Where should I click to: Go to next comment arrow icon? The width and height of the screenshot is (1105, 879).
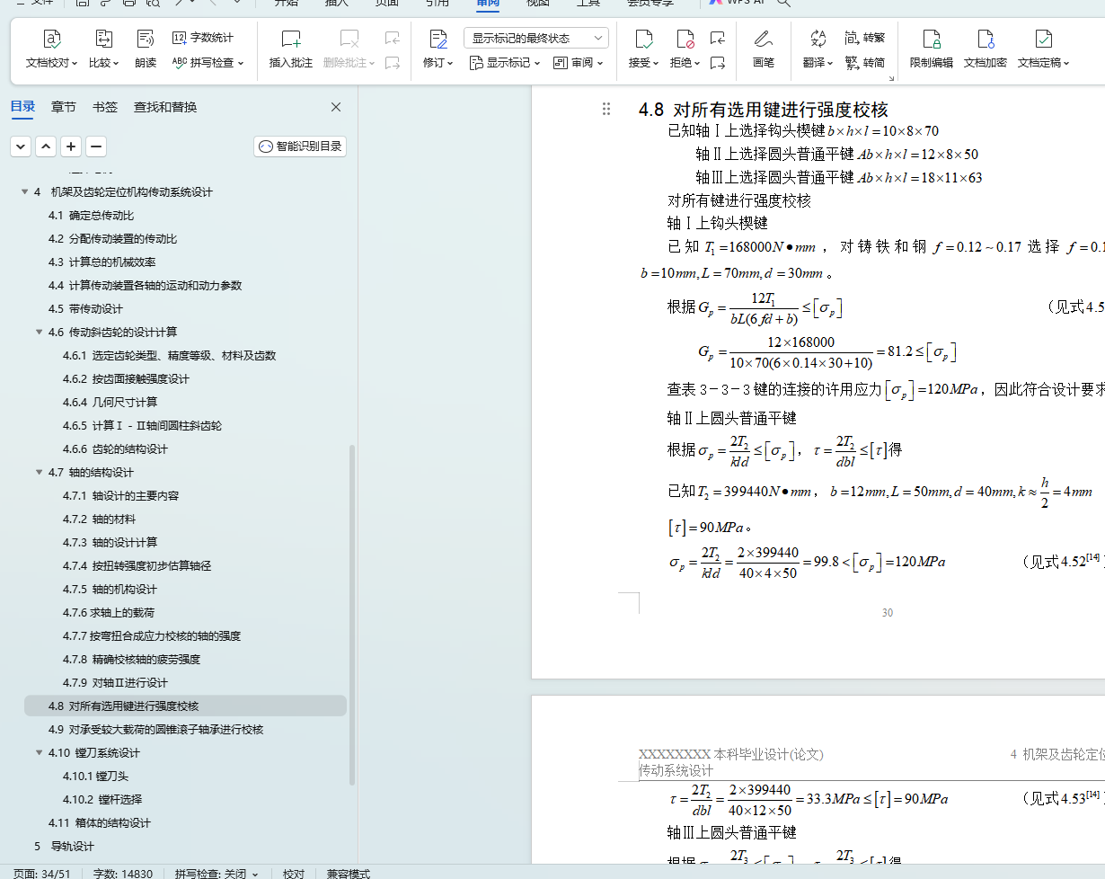[392, 63]
